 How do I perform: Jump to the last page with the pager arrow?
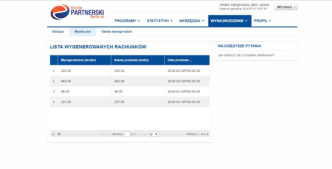(x=145, y=134)
